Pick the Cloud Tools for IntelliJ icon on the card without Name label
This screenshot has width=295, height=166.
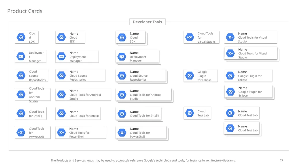(21, 114)
